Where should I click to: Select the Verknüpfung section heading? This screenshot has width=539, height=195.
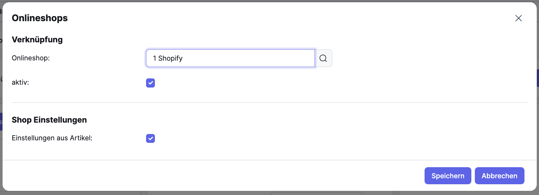pos(37,40)
